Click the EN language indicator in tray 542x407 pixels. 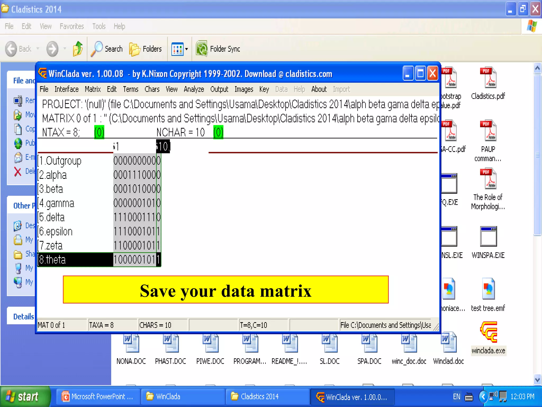[457, 397]
